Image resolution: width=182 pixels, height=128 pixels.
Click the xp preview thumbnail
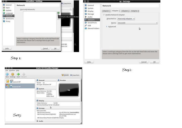coord(69,90)
